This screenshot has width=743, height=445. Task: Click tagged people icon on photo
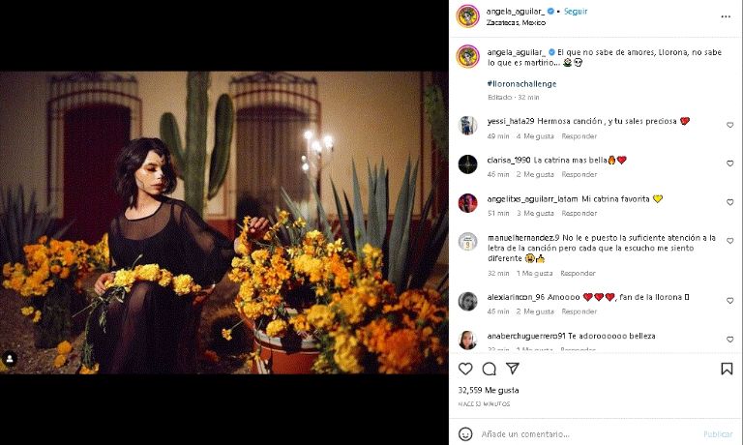coord(9,359)
